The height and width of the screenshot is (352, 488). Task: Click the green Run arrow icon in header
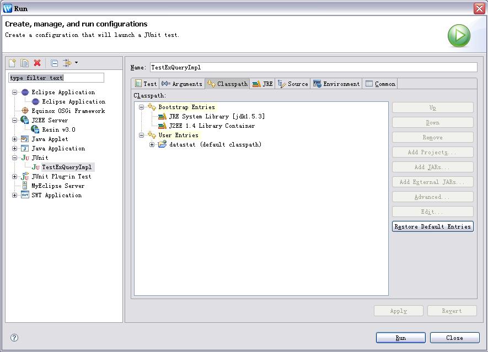tap(459, 35)
